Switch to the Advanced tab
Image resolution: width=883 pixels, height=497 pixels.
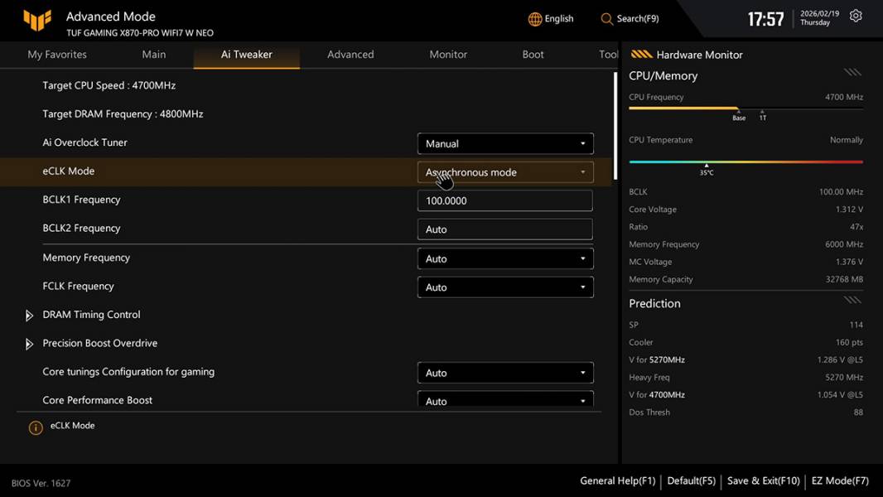pos(350,55)
